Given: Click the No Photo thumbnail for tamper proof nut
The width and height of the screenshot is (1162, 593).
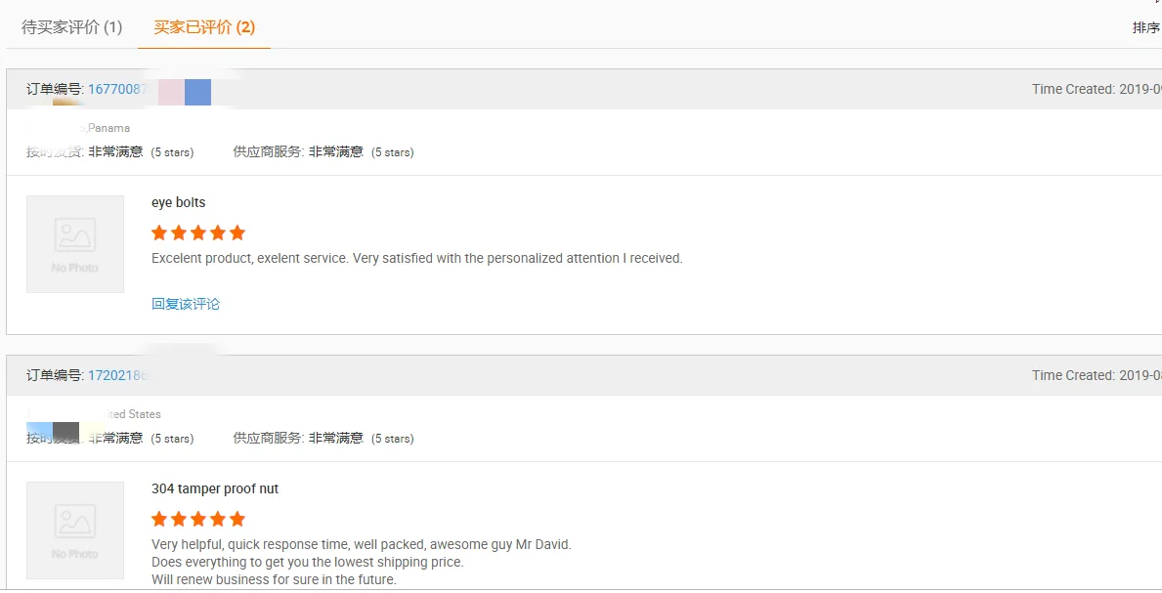Looking at the screenshot, I should click(x=75, y=529).
